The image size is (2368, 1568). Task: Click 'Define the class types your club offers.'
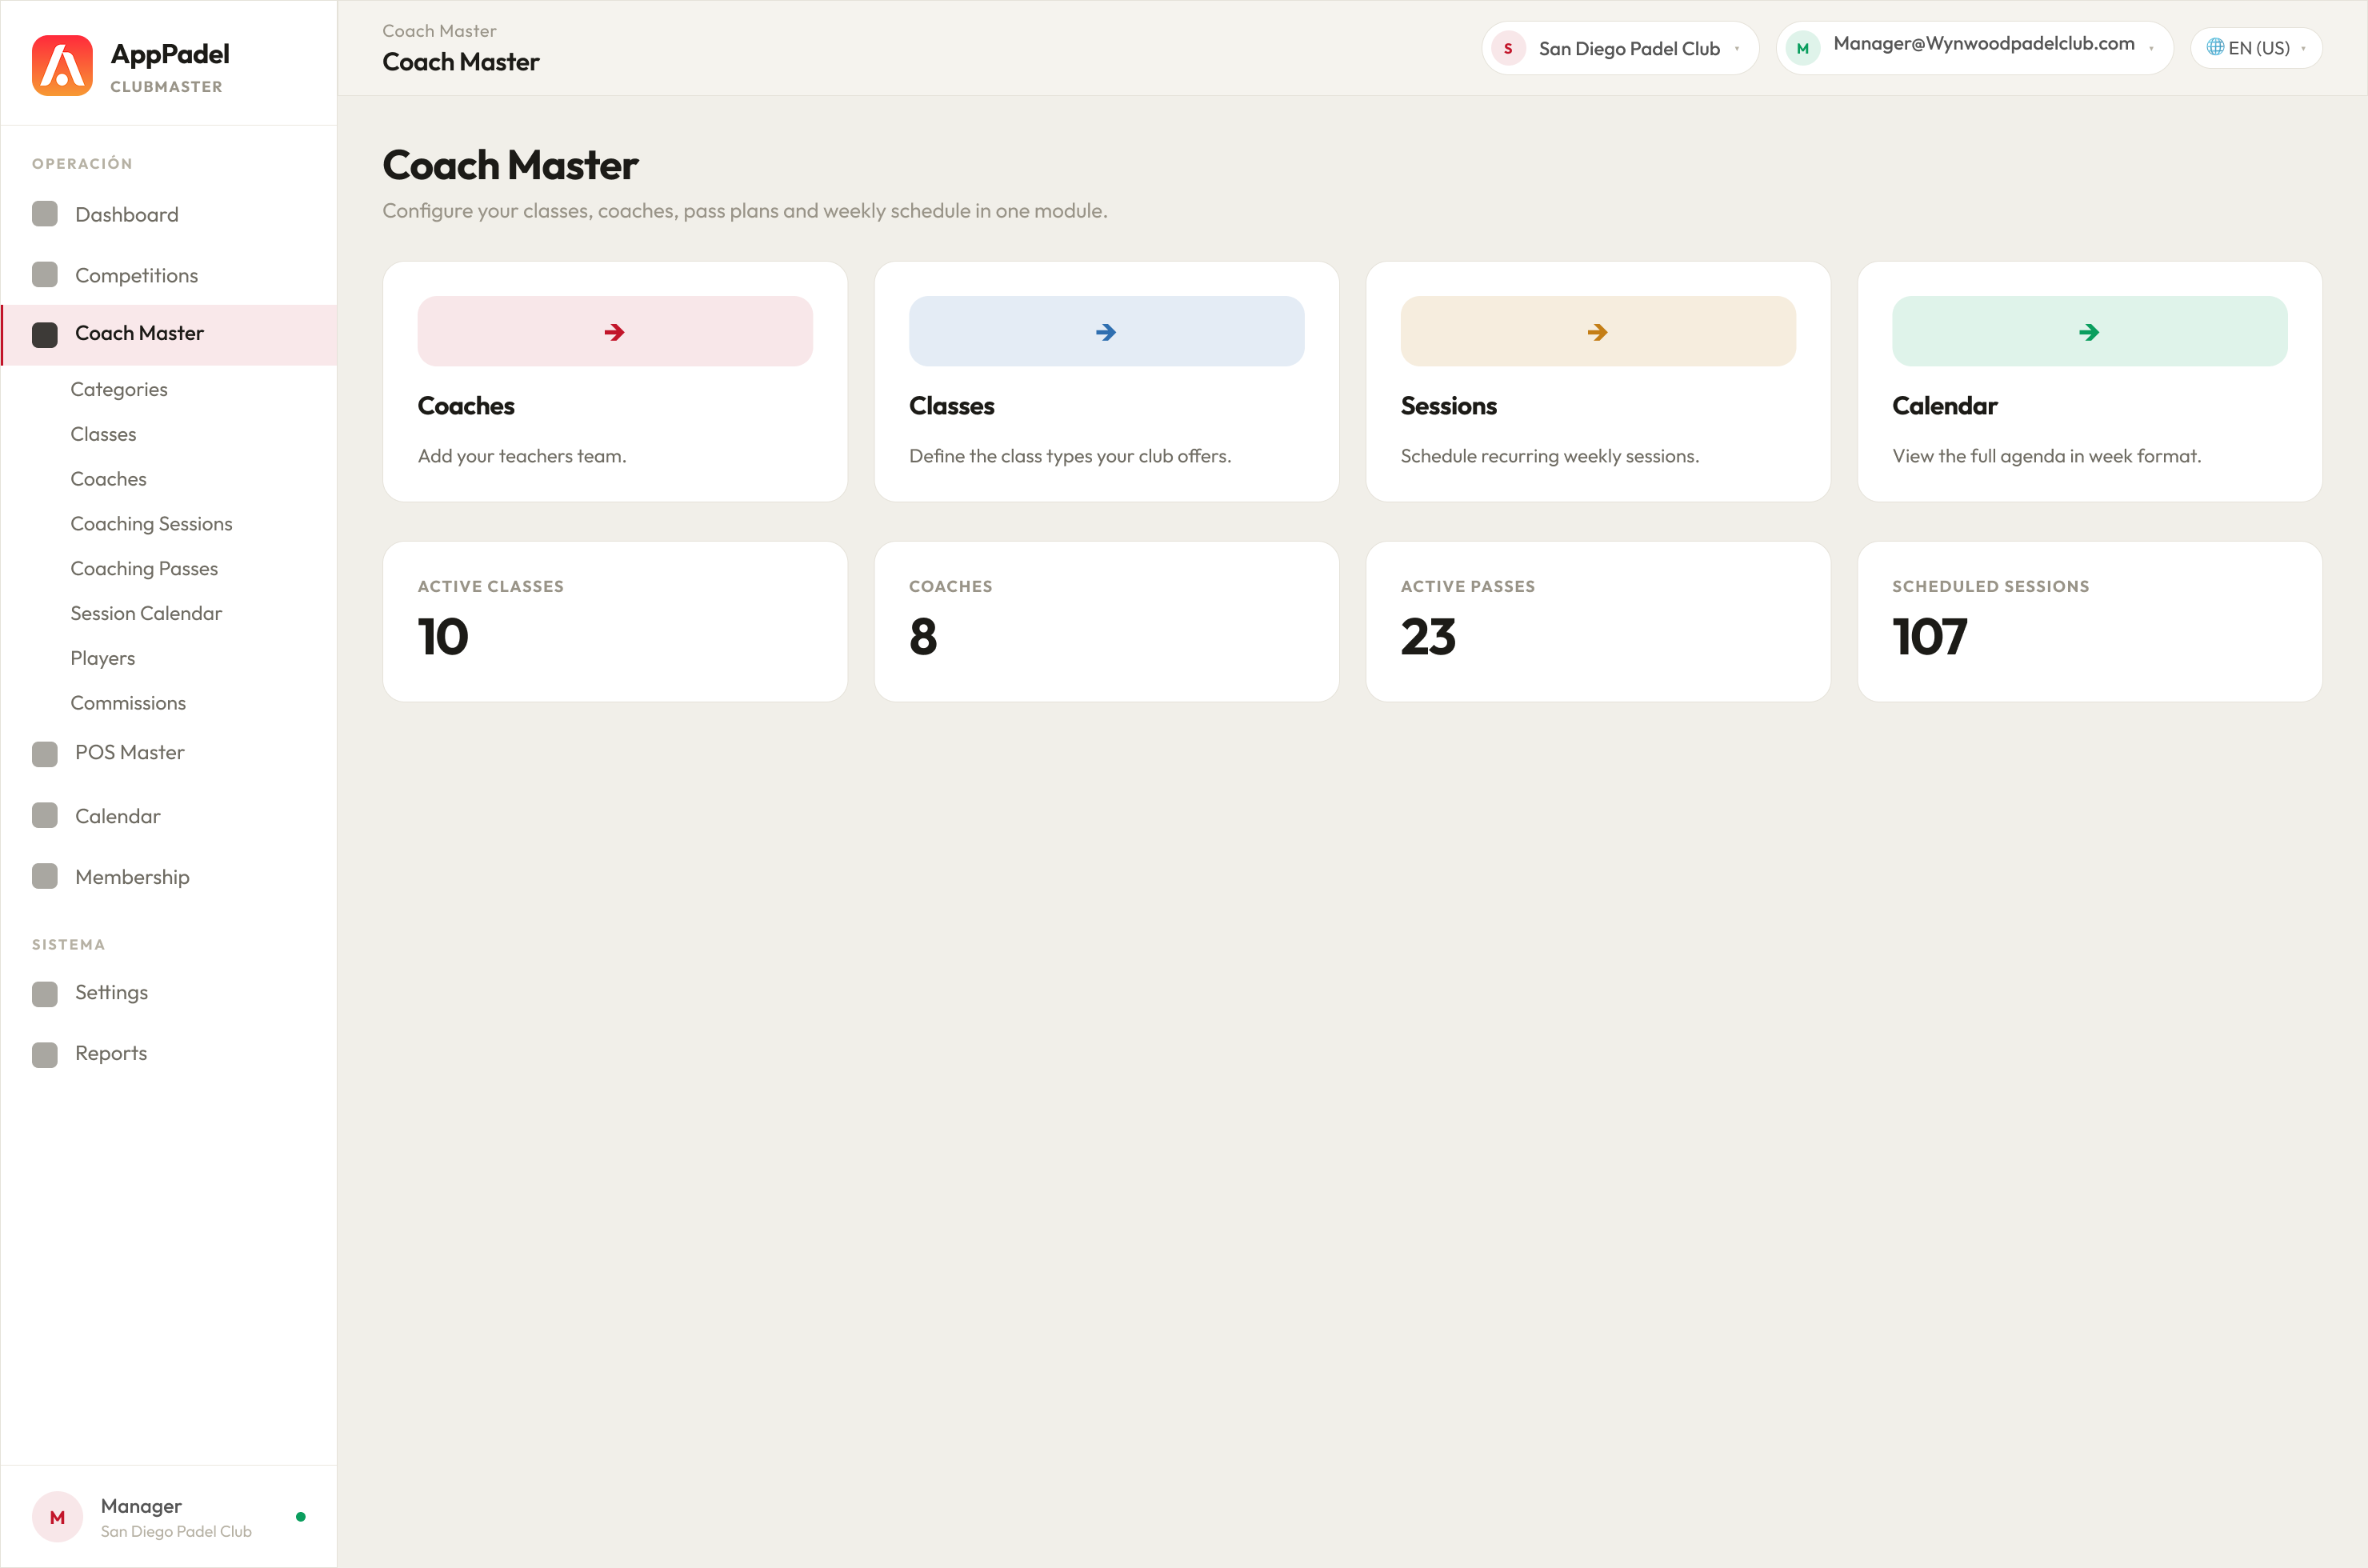coord(1070,456)
